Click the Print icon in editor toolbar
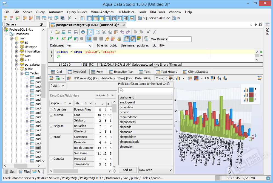 click(x=83, y=32)
